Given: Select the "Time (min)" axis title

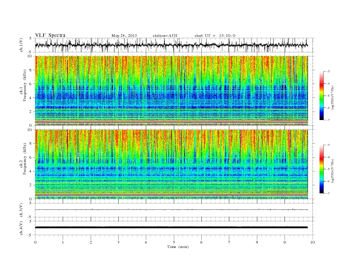Looking at the screenshot, I should (x=178, y=247).
